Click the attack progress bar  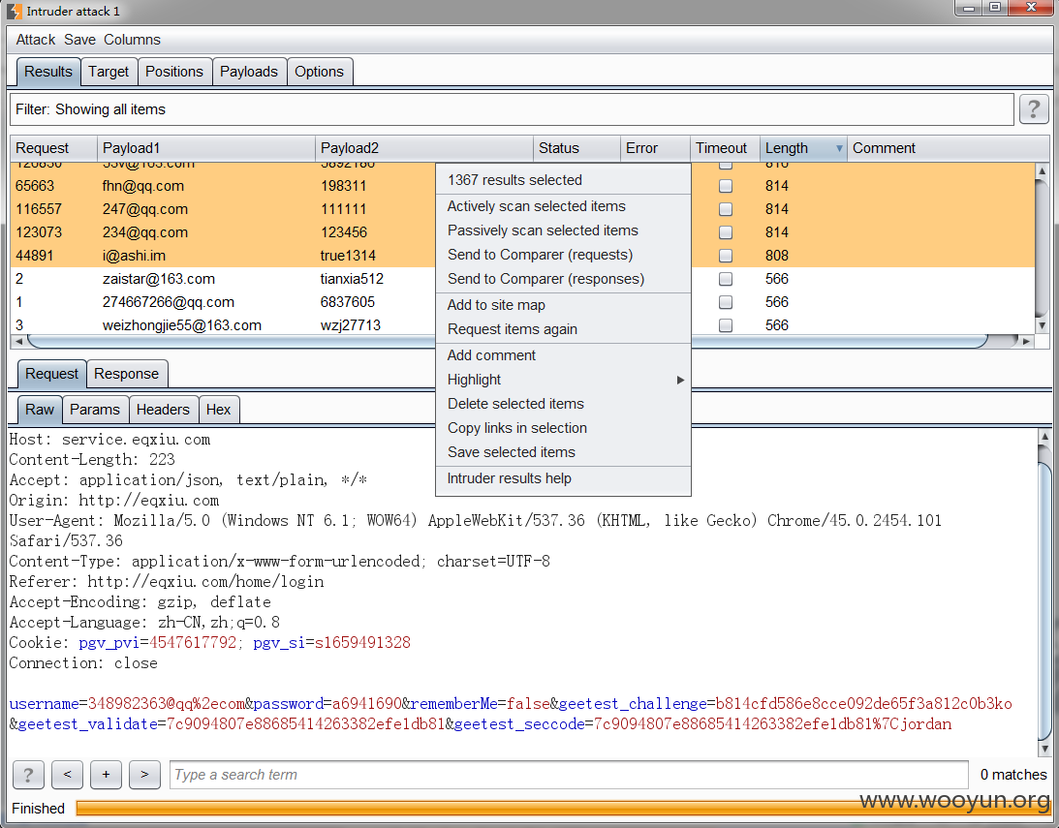(562, 808)
